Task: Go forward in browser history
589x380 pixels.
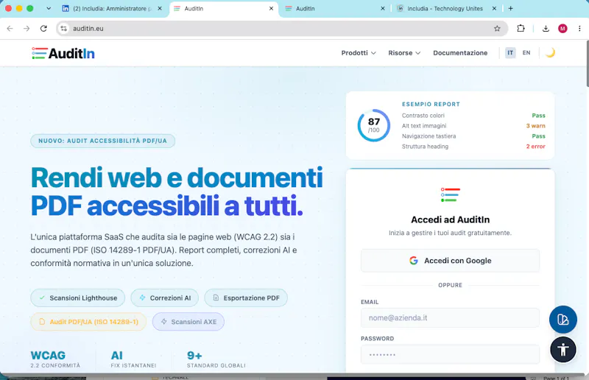Action: pos(27,29)
